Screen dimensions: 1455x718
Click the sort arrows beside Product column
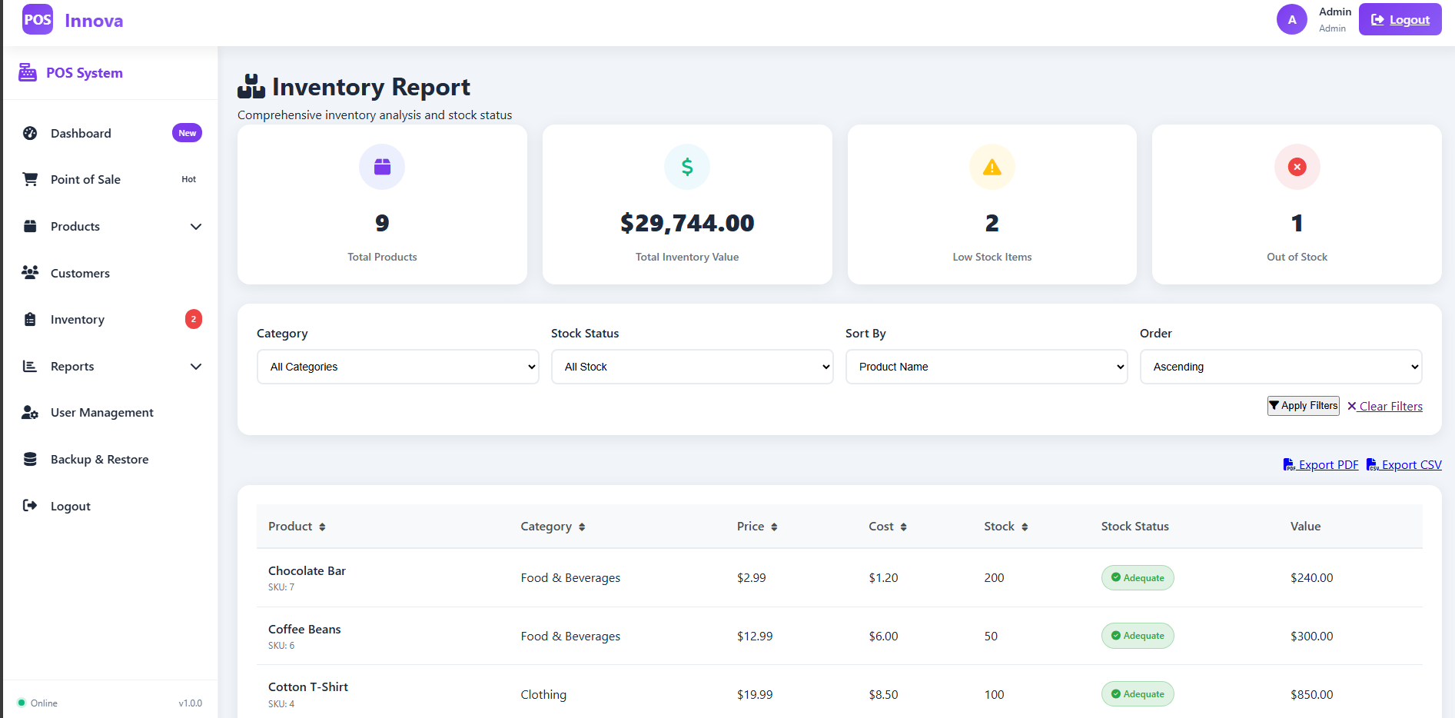coord(322,527)
